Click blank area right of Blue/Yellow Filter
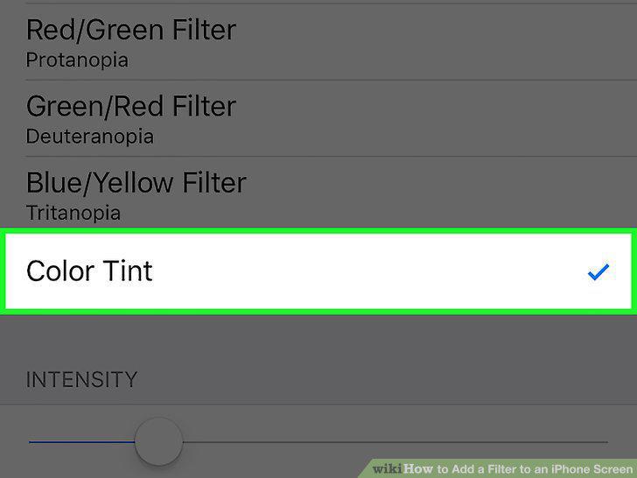Screen dimensions: 637x478 [441, 193]
